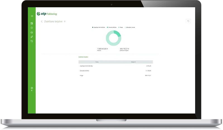The height and width of the screenshot is (130, 223).
Task: Toggle the Zamuda dolžnika legend item
Action: (112, 27)
